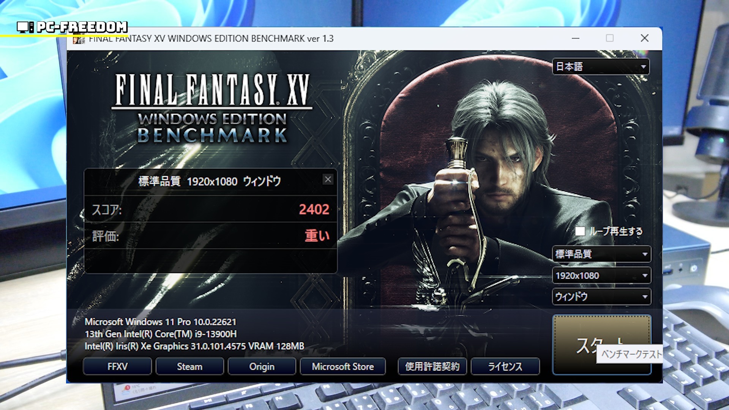Open the 1920x1080 resolution dropdown

601,276
